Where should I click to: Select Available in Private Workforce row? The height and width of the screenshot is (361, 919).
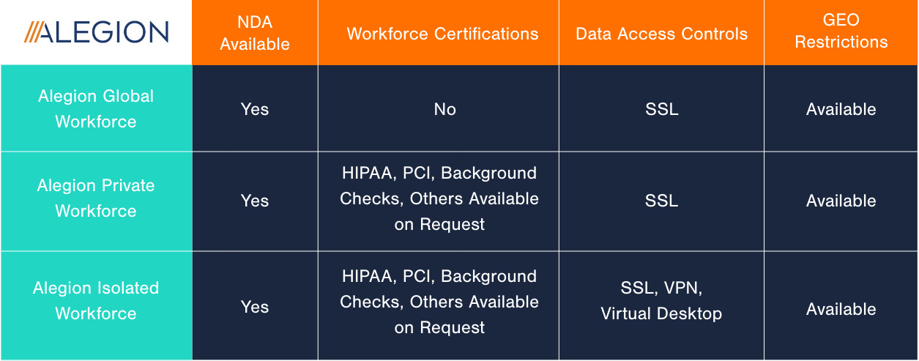(x=841, y=201)
